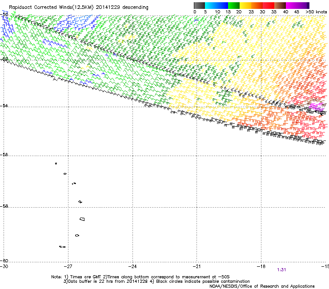The image size is (329, 289).
Task: Click the orange 25-30 knots color swatch
Action: (257, 5)
